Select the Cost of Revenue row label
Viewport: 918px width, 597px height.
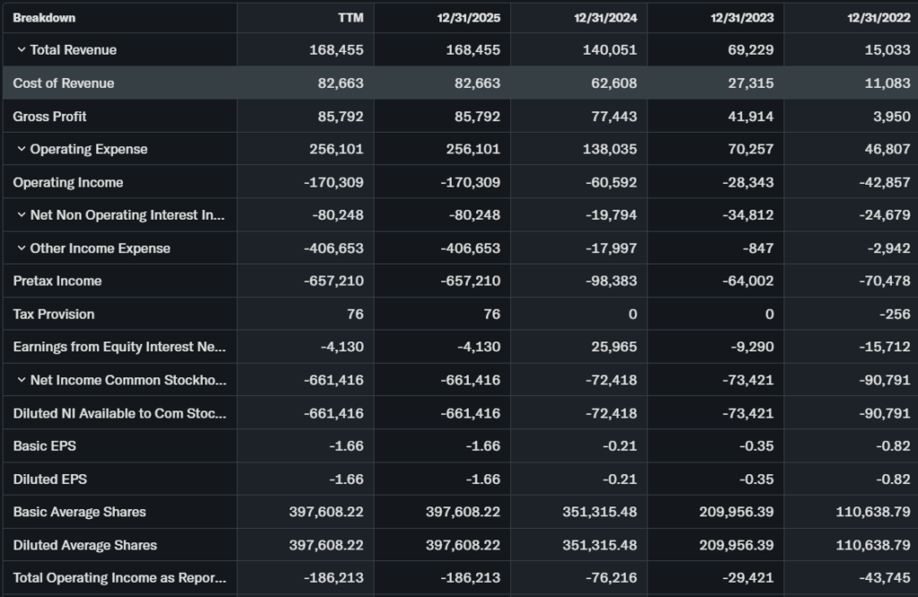64,83
